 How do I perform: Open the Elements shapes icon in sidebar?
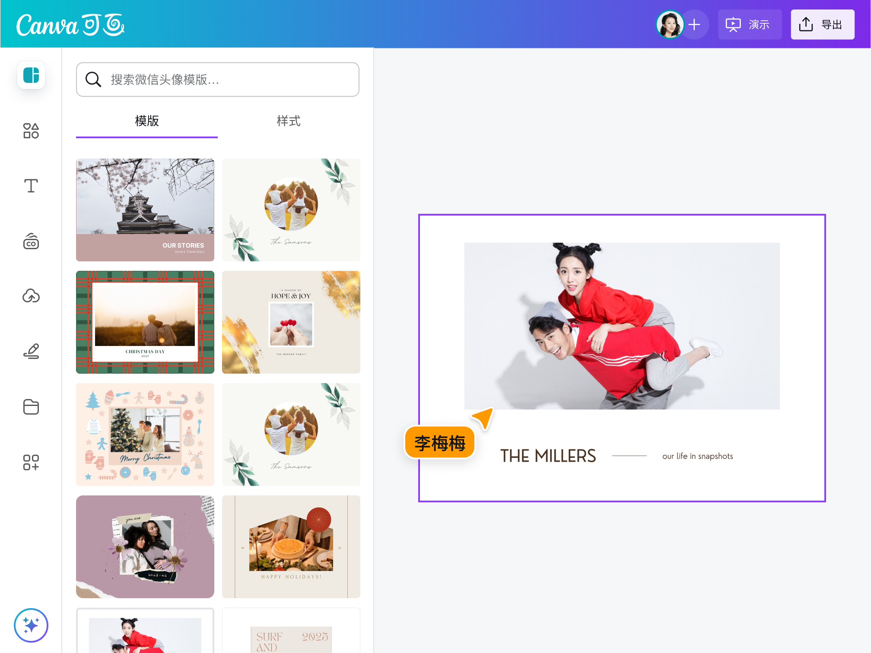click(31, 131)
